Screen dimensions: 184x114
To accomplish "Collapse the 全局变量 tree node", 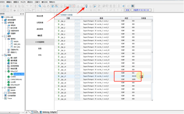I will (2, 23).
